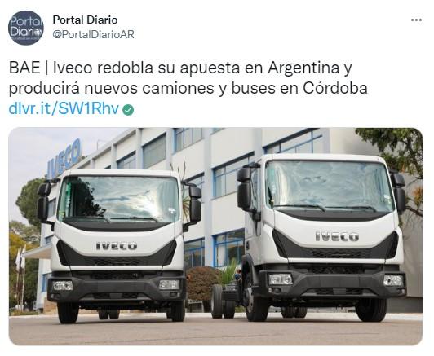Click the word BAE in the tweet text

[24, 68]
